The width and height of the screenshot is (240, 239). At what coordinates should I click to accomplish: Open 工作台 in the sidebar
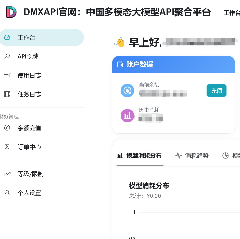point(42,38)
